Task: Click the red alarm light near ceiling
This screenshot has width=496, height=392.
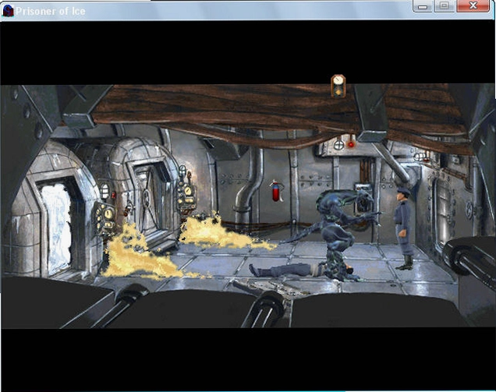Action: [351, 144]
